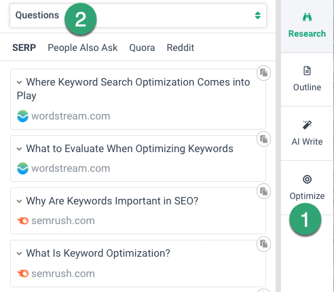Open the Research panel binoculars icon
The height and width of the screenshot is (292, 334).
[307, 17]
